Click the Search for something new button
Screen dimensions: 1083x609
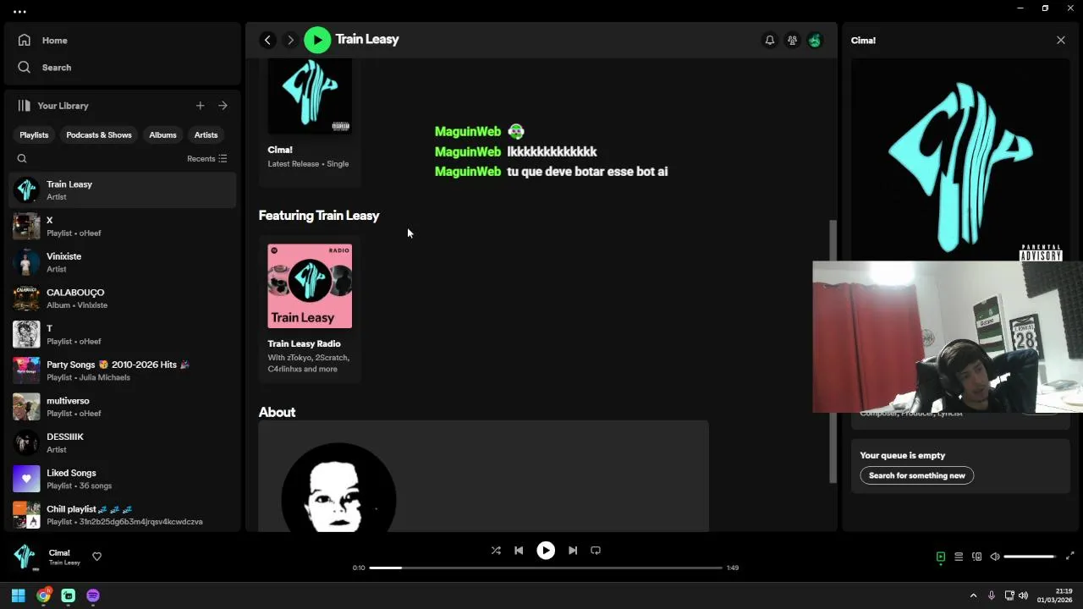point(917,475)
